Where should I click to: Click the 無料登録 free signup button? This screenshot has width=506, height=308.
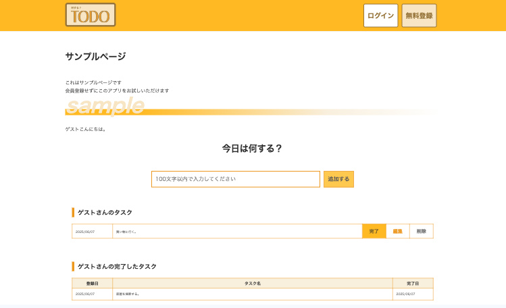419,16
